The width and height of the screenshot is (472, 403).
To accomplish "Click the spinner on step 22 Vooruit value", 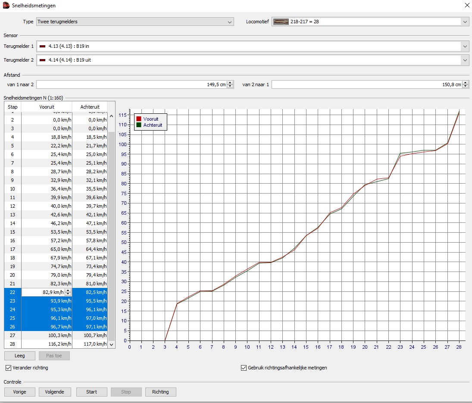I will pos(68,292).
